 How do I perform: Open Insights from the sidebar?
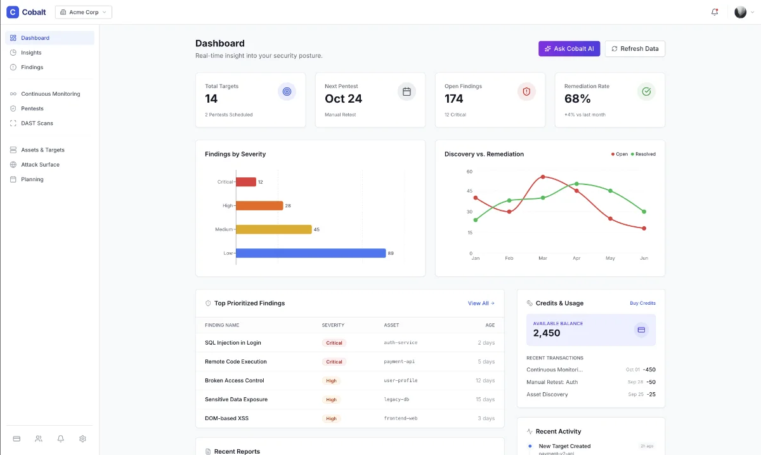point(49,53)
